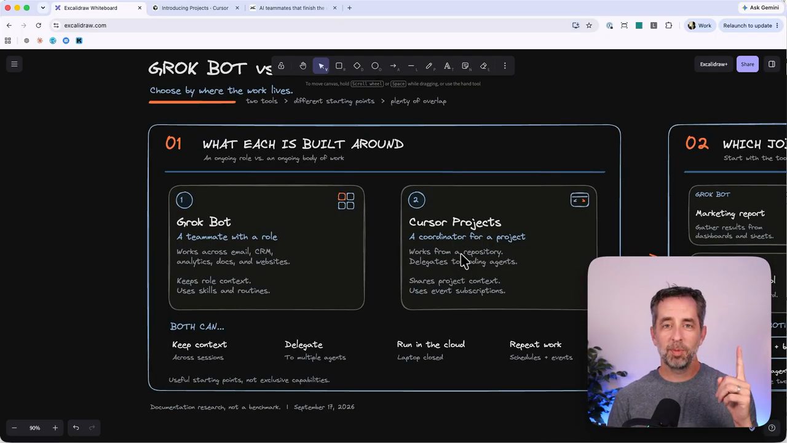The image size is (787, 443).
Task: Open the Excalidraw hamburger main menu
Action: point(14,64)
